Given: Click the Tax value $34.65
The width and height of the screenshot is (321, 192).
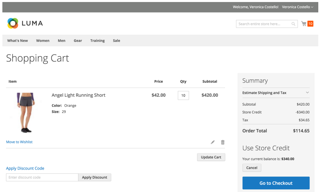Looking at the screenshot, I should pyautogui.click(x=304, y=120).
